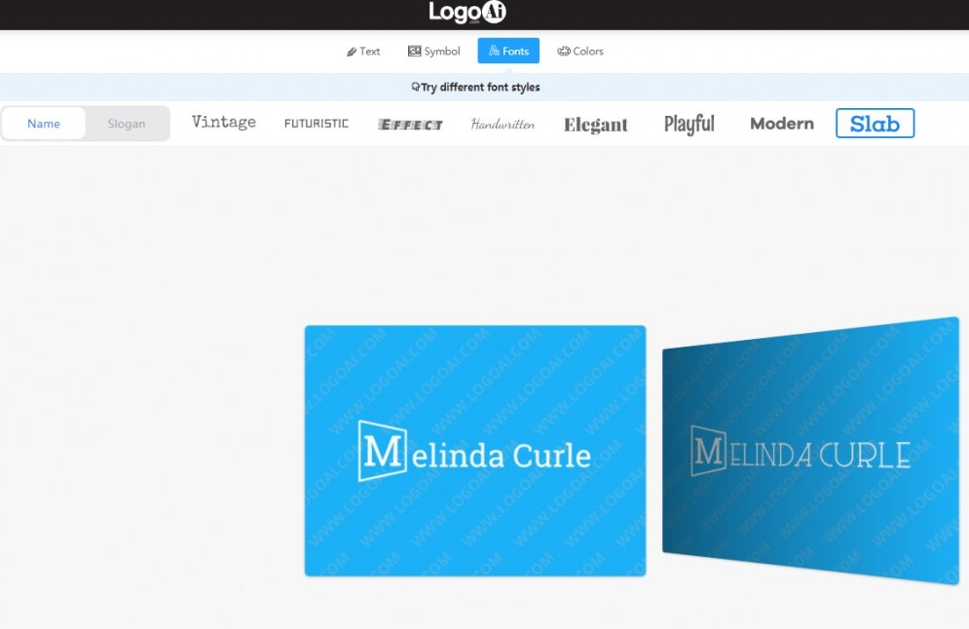This screenshot has height=629, width=969.
Task: Pick the Elegant font style
Action: pyautogui.click(x=596, y=125)
